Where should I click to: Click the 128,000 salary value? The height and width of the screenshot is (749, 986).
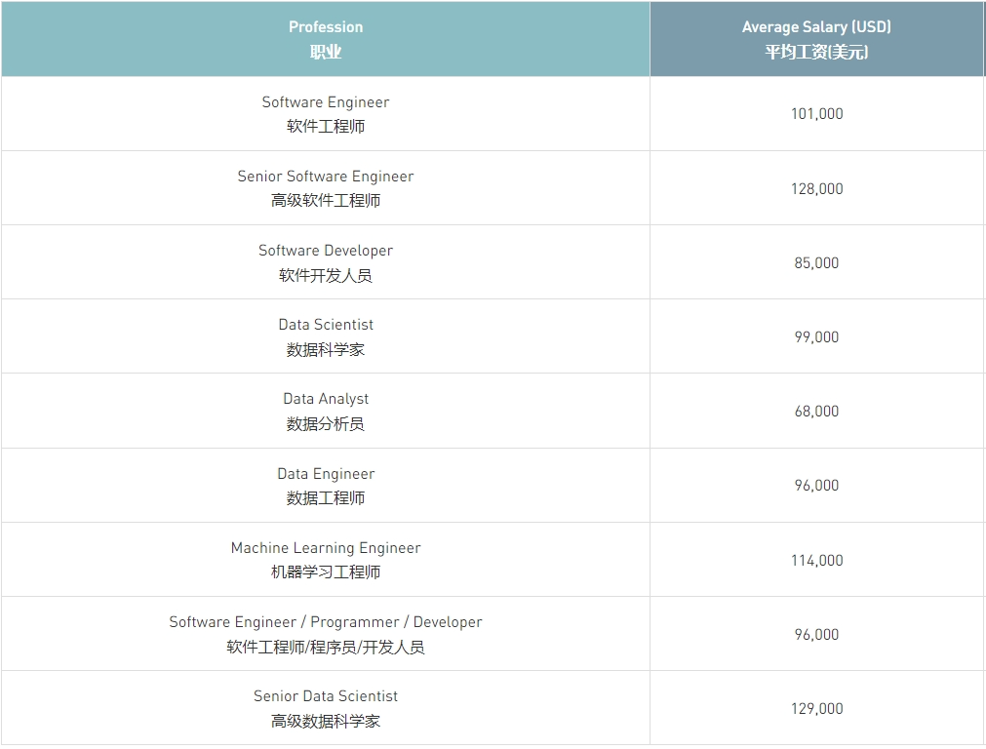tap(817, 188)
